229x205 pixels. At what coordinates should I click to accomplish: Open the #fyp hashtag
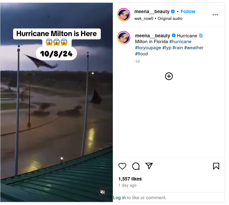(x=167, y=48)
